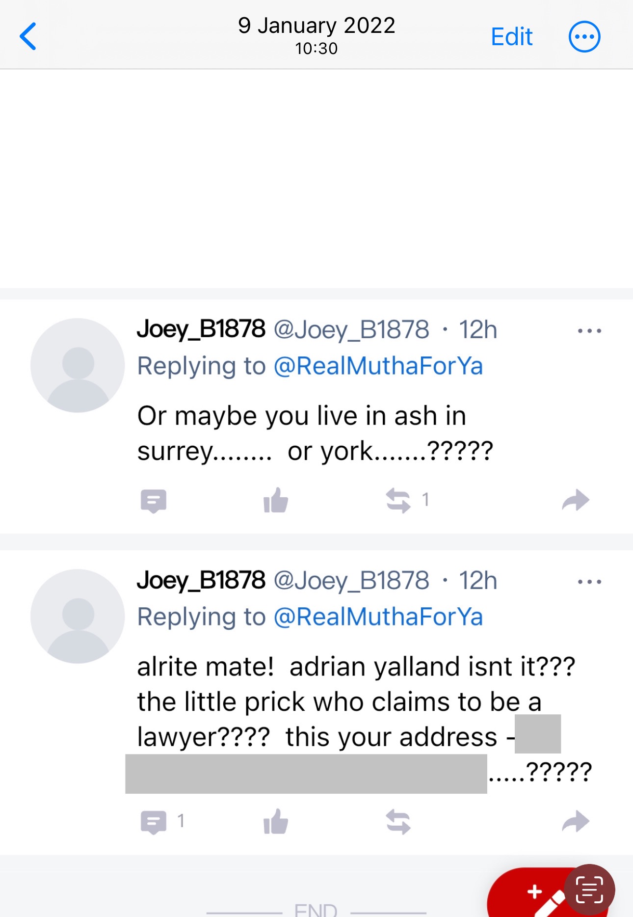Tap @RealMuthaForYa link in first post
The image size is (633, 917).
(x=378, y=366)
